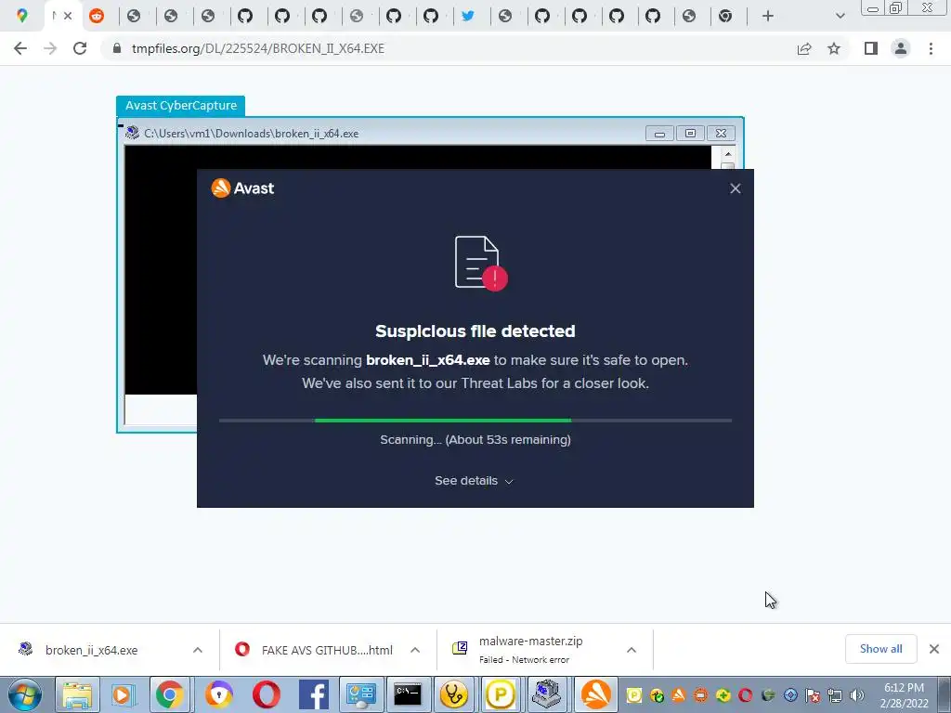
Task: Click the green scanning progress bar
Action: [x=443, y=421]
